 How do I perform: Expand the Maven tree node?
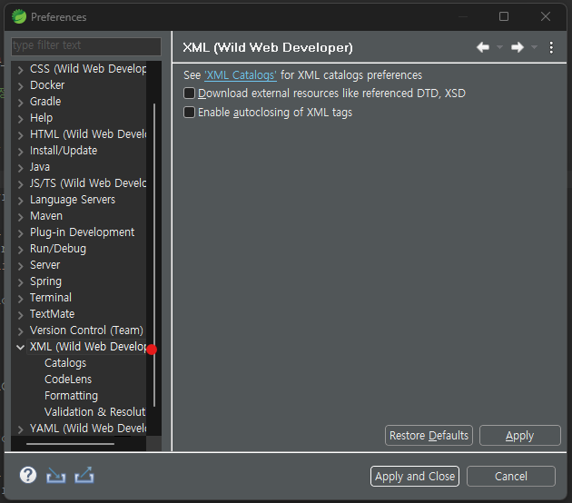(21, 217)
